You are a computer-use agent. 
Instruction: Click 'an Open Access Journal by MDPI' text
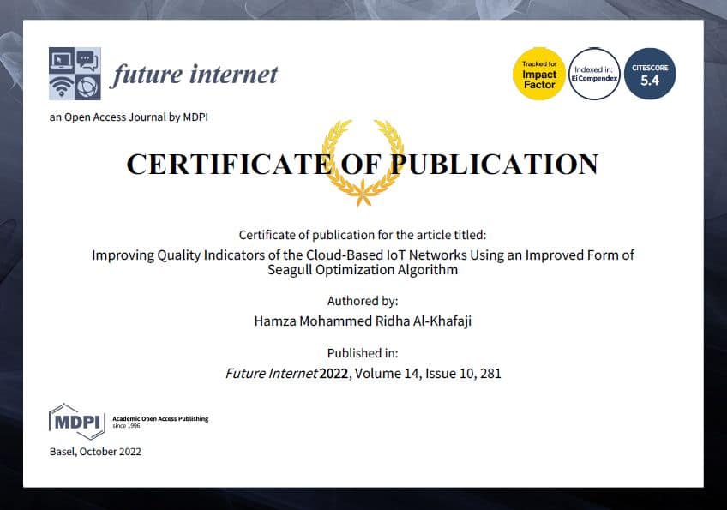tap(129, 117)
